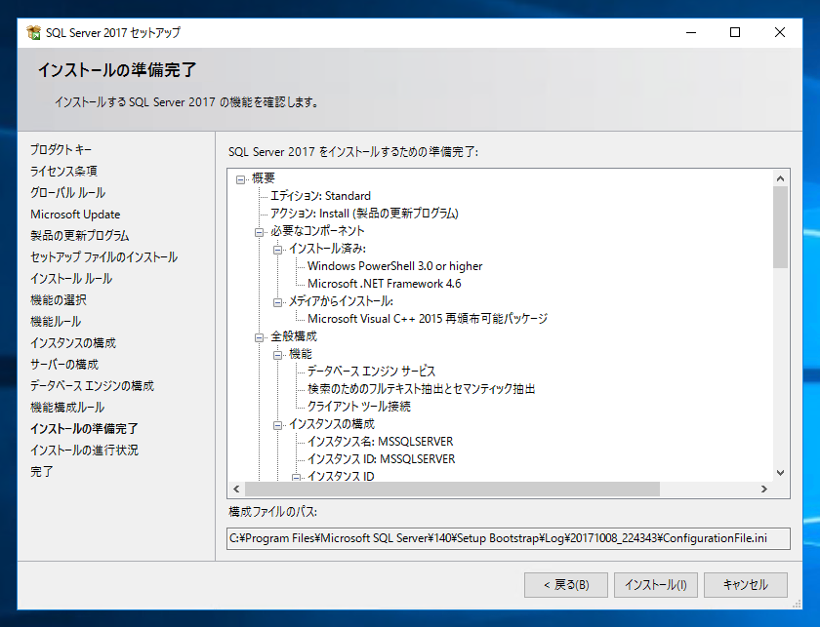This screenshot has width=820, height=627.
Task: Select インストール ルール step in sidebar
Action: point(71,279)
